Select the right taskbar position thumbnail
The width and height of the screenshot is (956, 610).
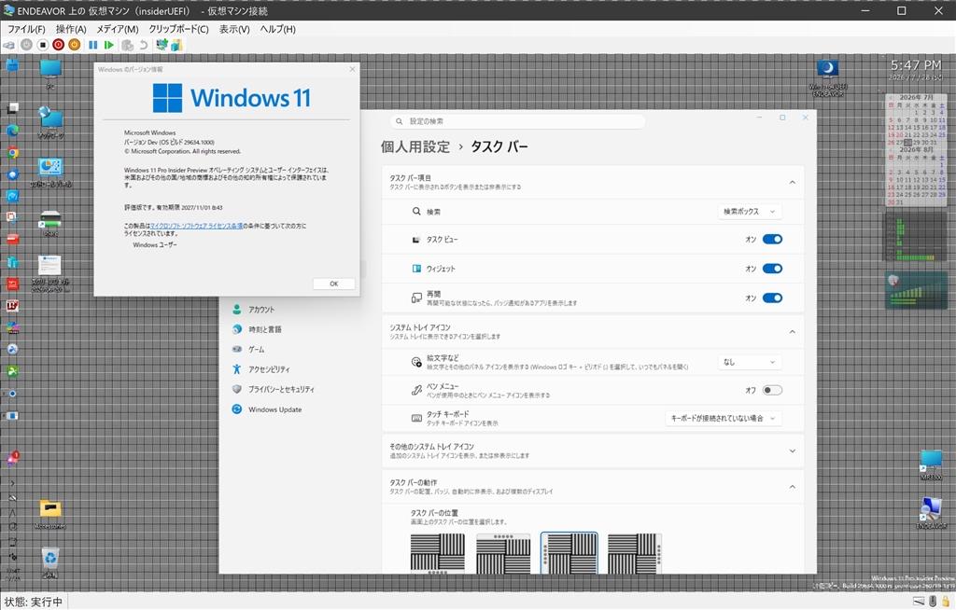point(635,553)
